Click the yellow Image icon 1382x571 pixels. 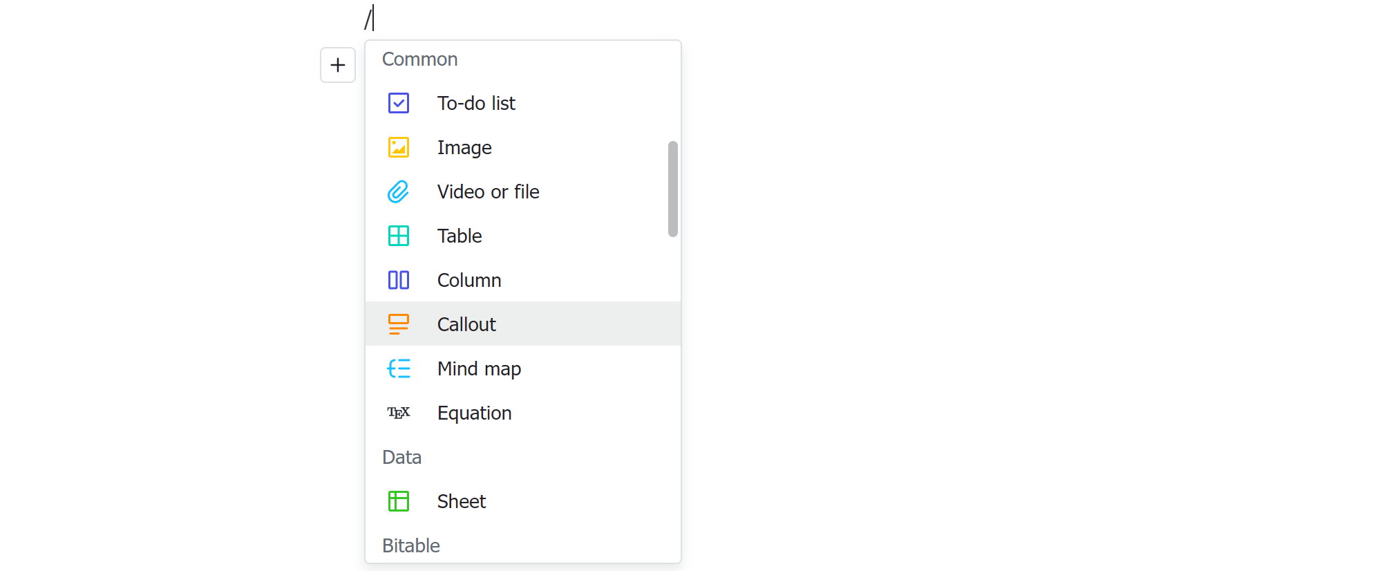click(399, 147)
